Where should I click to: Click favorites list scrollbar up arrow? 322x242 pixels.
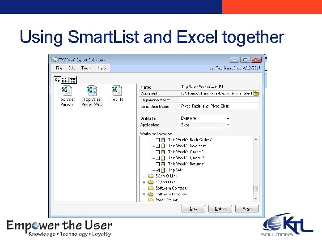256,139
